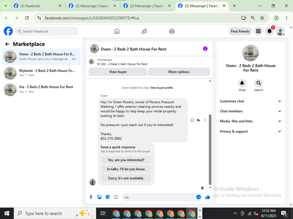Open the taskbar clock showing 12:32 AM
Screen dimensions: 293x219
coord(268,213)
